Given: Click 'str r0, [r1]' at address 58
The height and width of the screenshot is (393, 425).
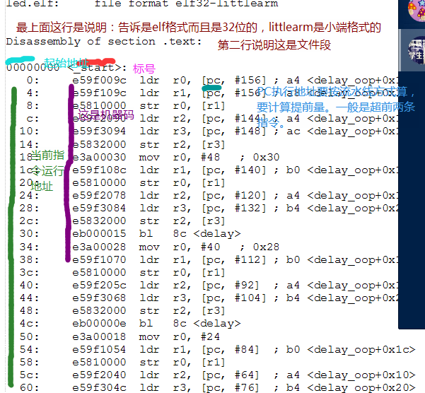Looking at the screenshot, I should (x=182, y=363).
